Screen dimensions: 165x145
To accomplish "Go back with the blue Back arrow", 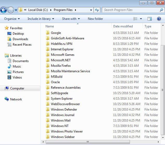I will 3,10.
